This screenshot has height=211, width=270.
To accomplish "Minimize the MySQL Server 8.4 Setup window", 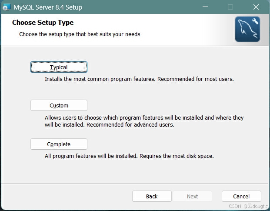I will click(x=205, y=7).
